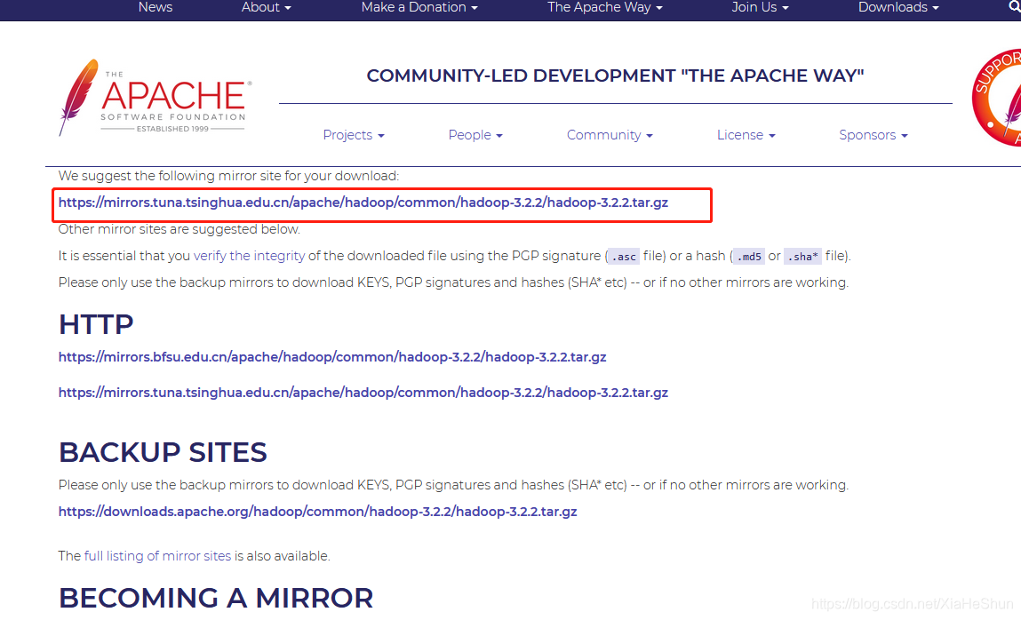Click the suggested tsinghua mirror link in red box
Screen dimensions: 1021x620
tap(363, 203)
